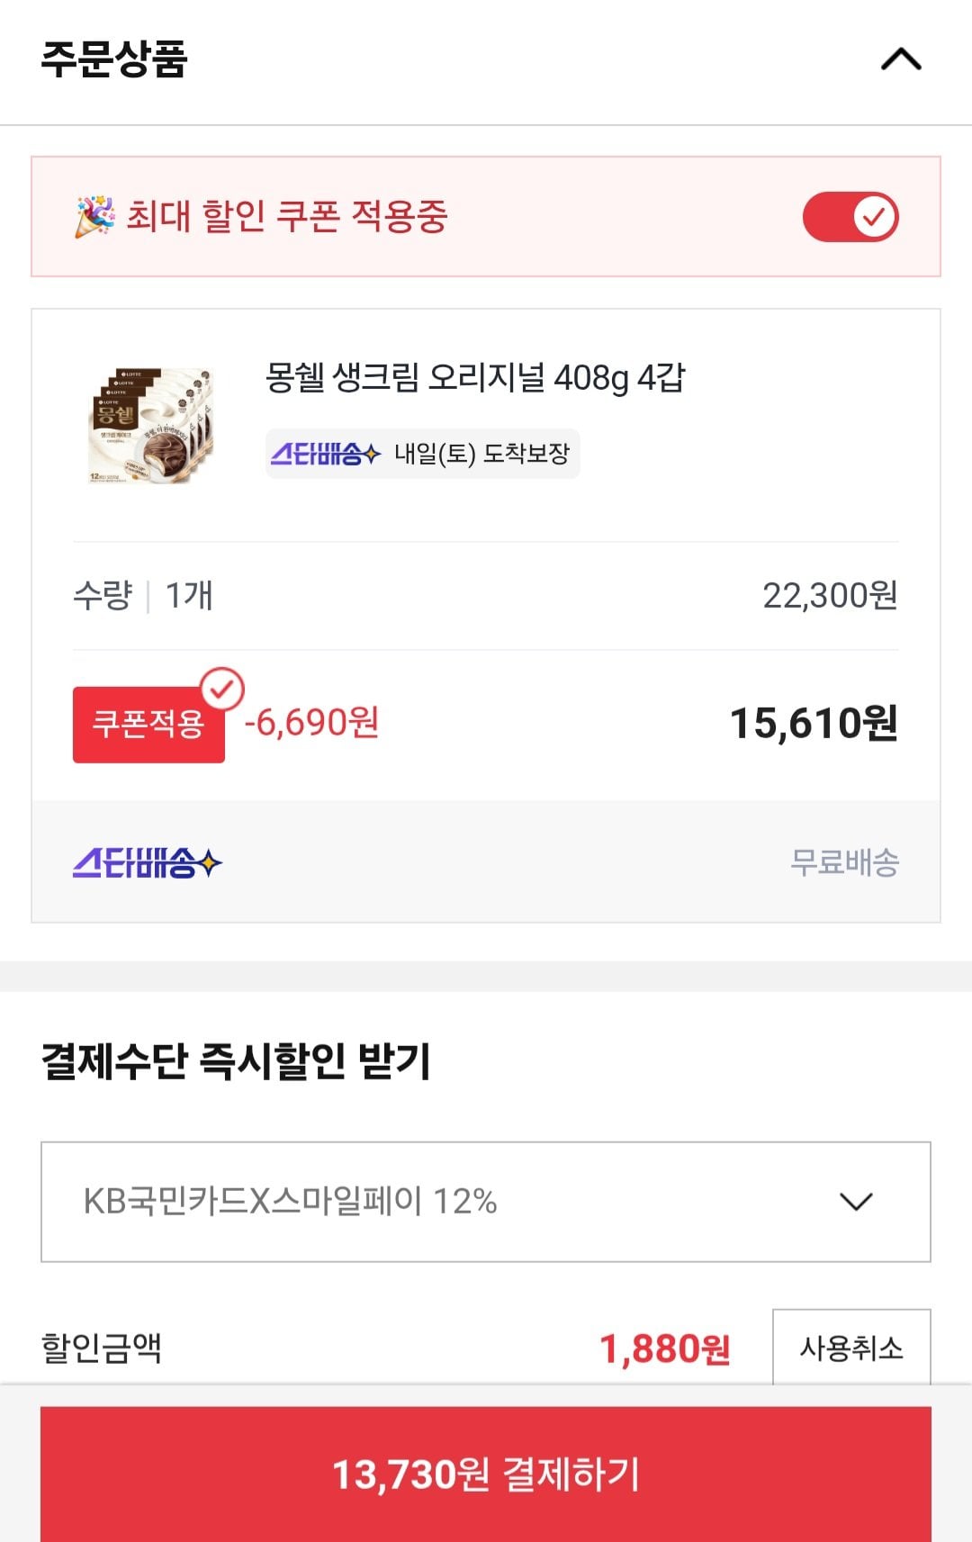Tap the -6,690원 coupon discount amount
Viewport: 972px width, 1542px height.
click(311, 723)
